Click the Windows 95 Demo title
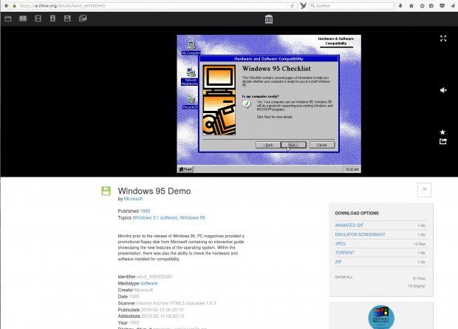 click(154, 191)
